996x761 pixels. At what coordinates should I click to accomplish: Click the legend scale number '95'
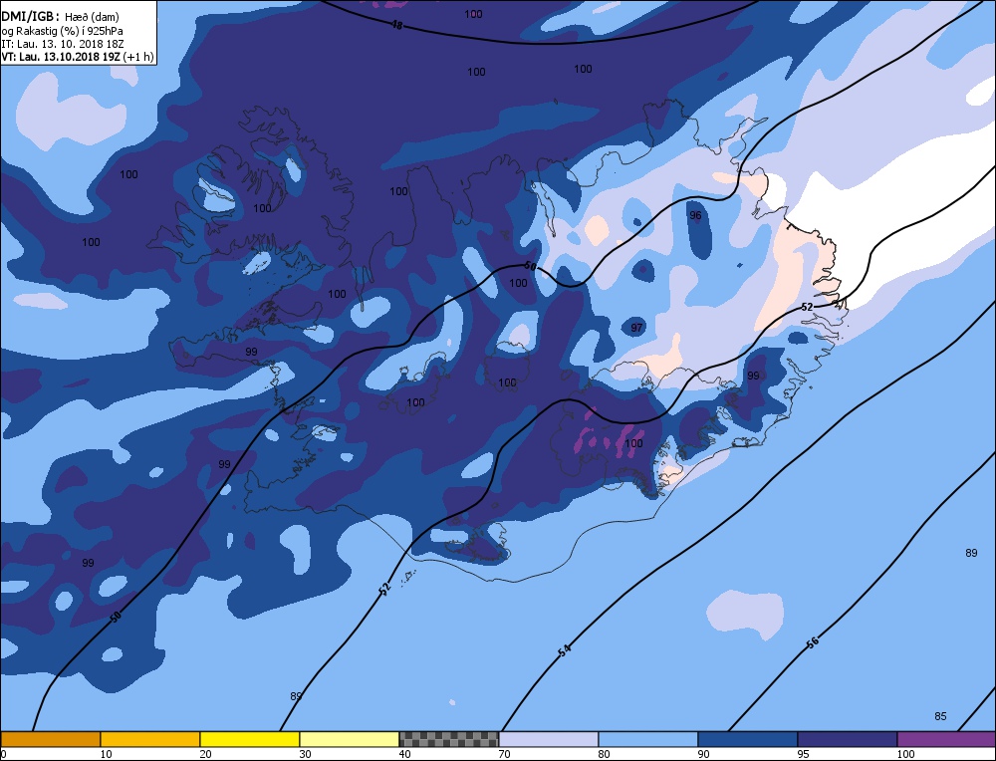pos(804,754)
